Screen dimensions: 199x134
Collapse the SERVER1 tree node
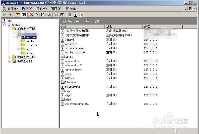(5, 25)
